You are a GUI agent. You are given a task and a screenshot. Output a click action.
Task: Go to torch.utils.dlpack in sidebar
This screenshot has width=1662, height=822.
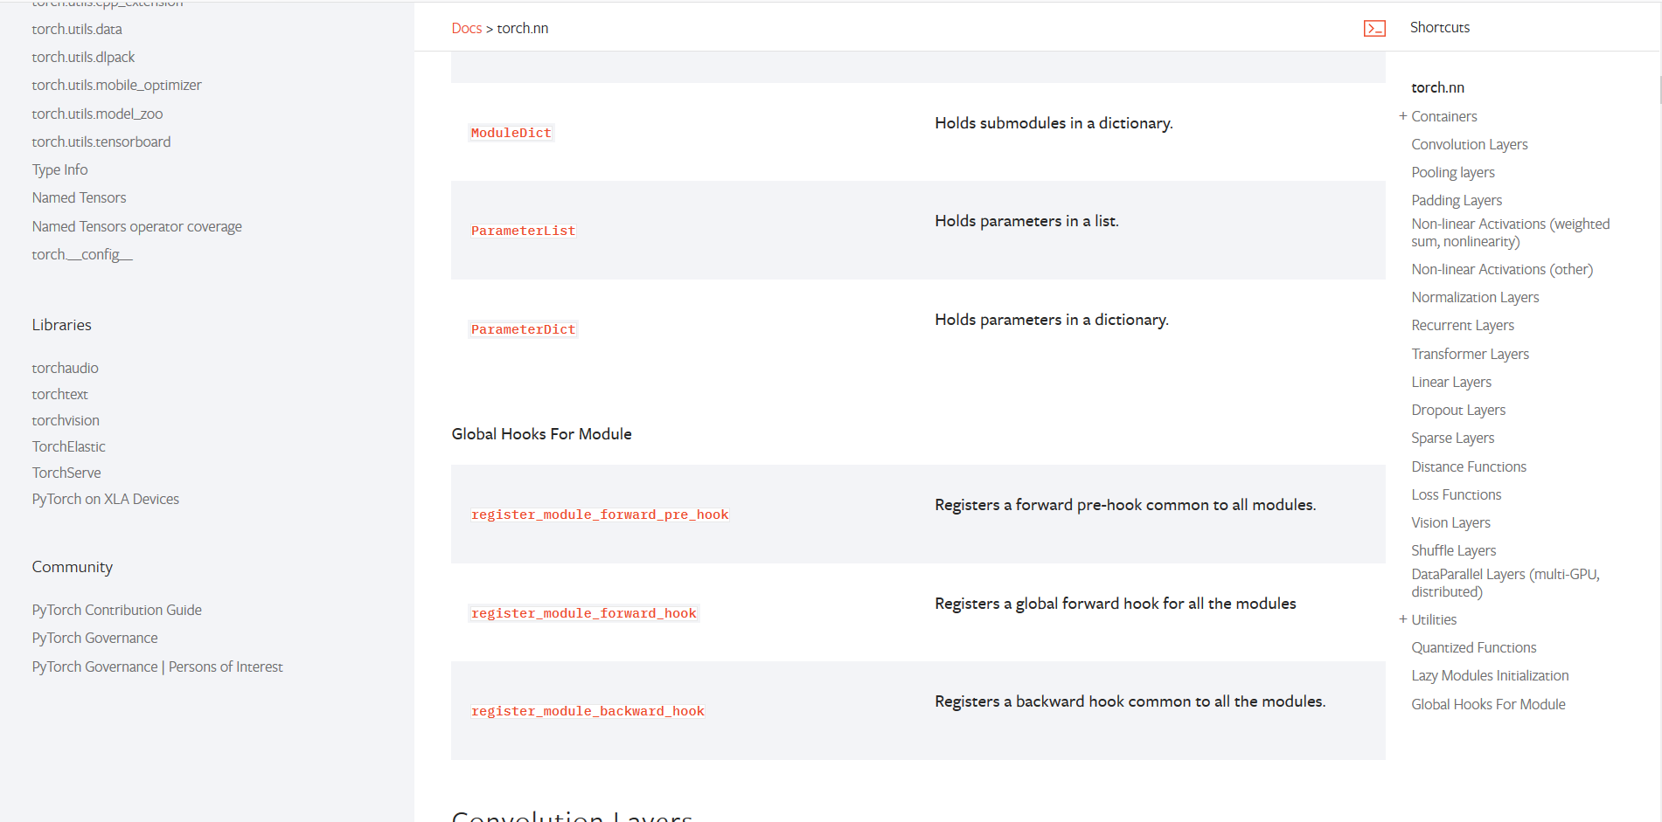tap(83, 57)
